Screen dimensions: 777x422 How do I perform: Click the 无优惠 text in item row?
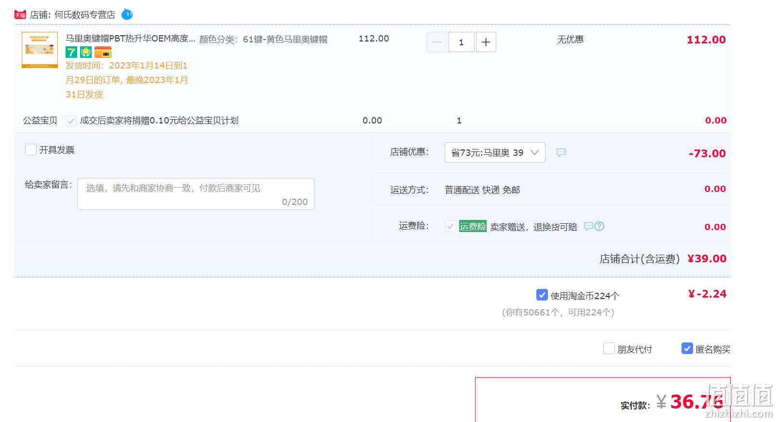(x=571, y=40)
